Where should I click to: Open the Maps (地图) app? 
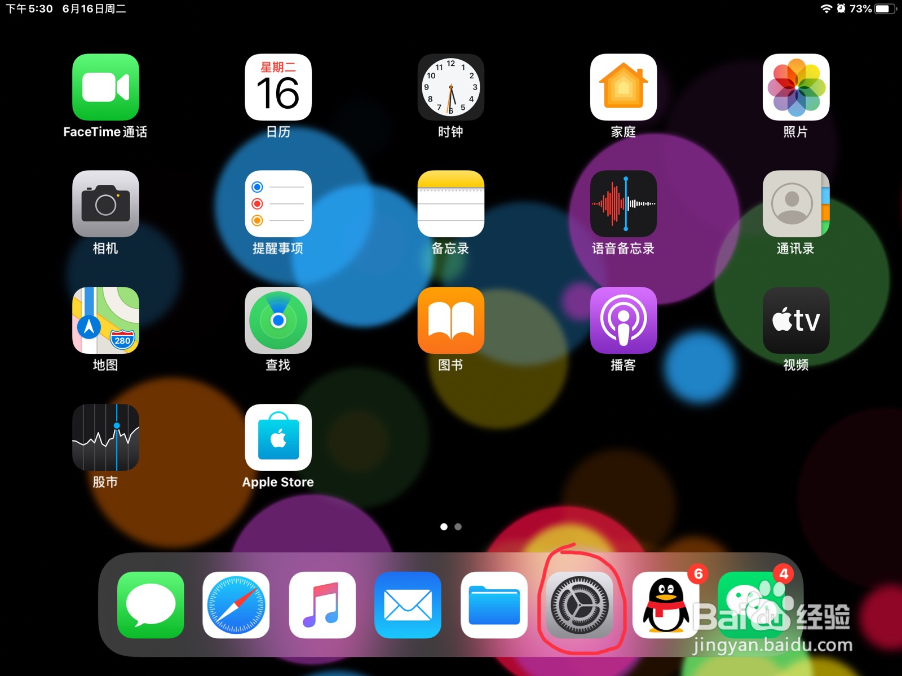105,321
